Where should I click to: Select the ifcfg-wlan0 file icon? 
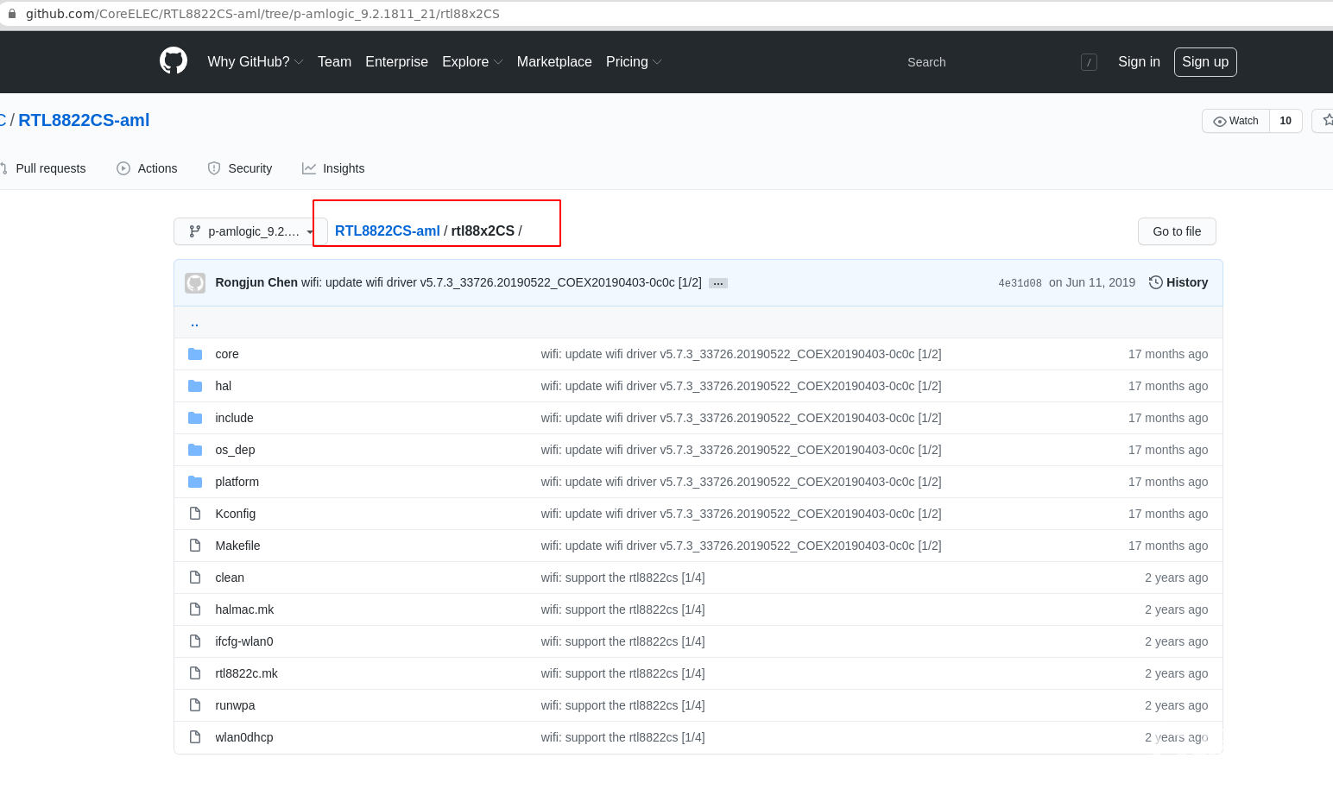point(195,641)
